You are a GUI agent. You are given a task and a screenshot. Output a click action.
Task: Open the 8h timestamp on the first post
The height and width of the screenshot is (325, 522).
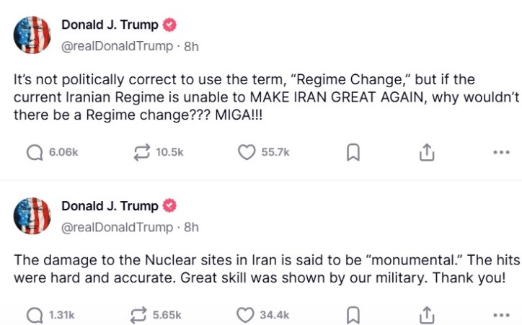[191, 46]
